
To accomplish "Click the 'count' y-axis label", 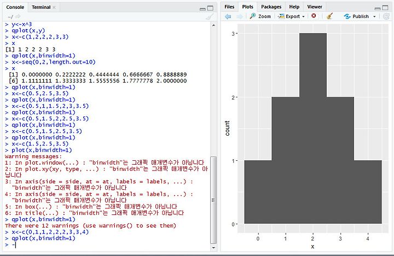I will (x=227, y=129).
